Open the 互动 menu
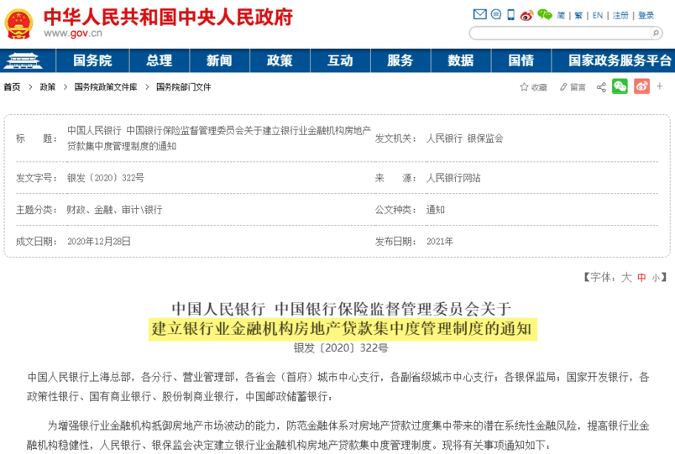675x454 pixels. coord(340,60)
